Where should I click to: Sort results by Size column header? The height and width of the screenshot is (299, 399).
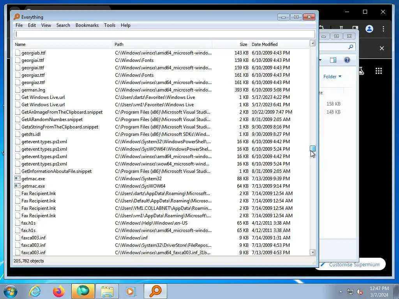pos(231,44)
